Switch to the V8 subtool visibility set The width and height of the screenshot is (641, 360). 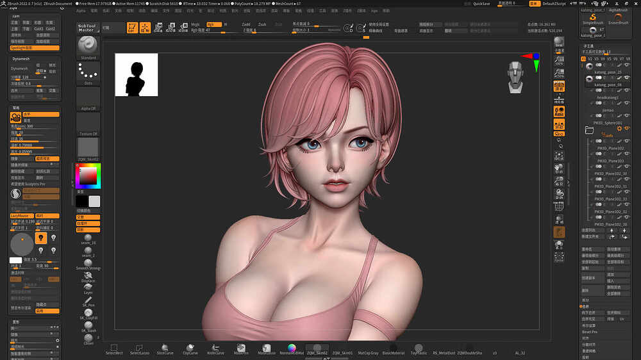click(628, 59)
